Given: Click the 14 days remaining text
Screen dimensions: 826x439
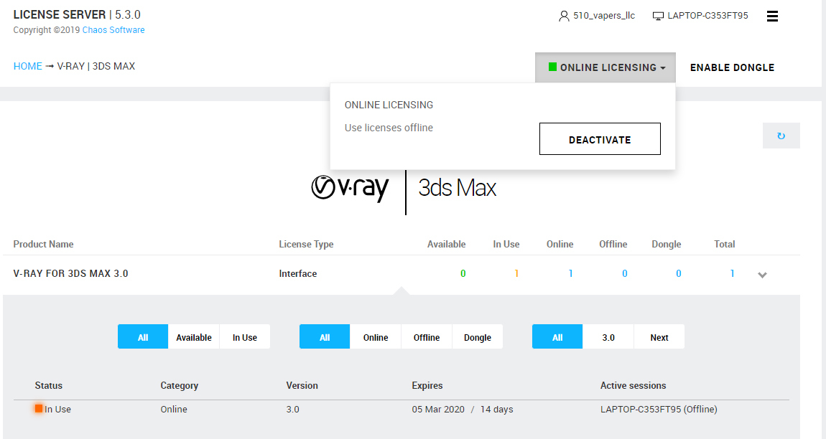Looking at the screenshot, I should click(497, 409).
